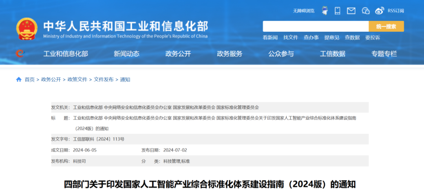Click the 发布机构 value 科技司
The width and height of the screenshot is (424, 196).
(x=79, y=161)
